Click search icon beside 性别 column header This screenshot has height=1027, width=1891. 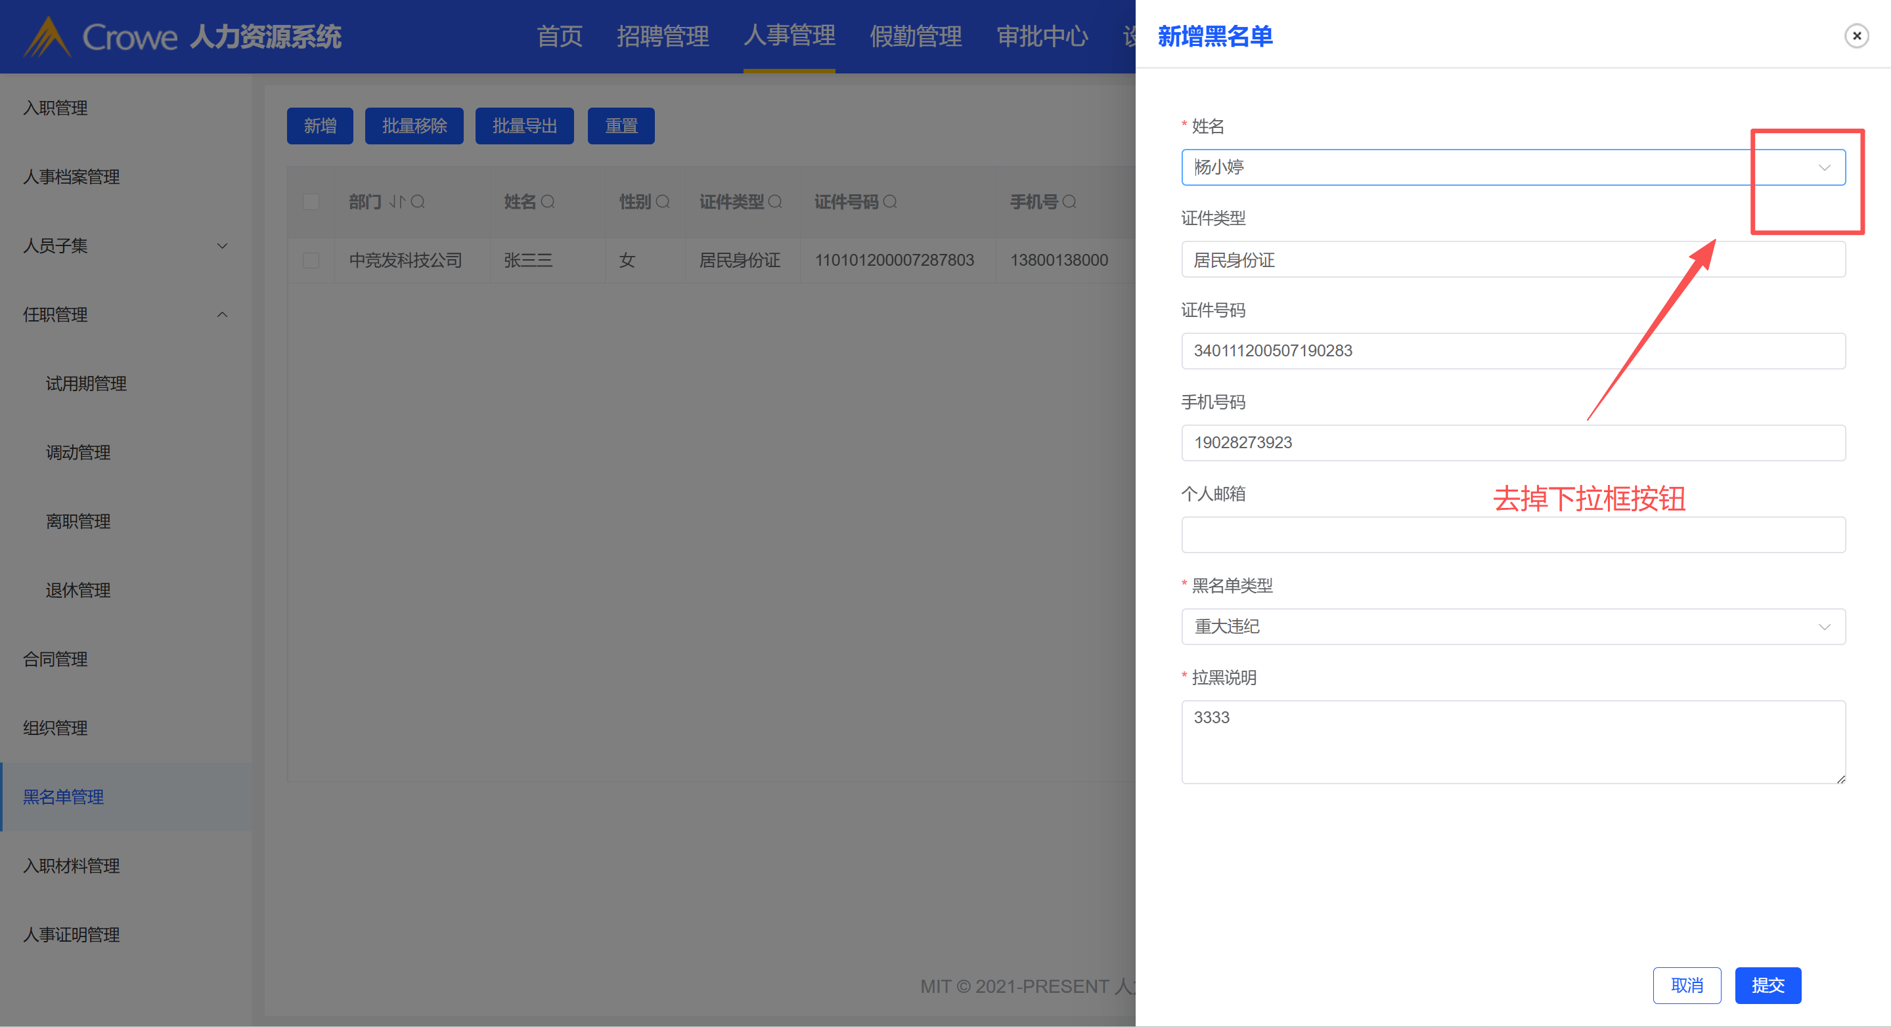(662, 201)
